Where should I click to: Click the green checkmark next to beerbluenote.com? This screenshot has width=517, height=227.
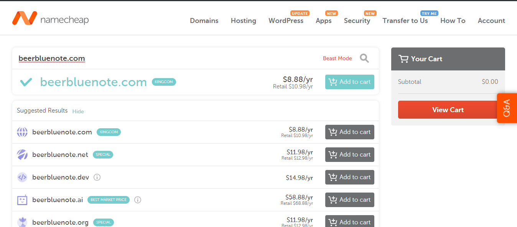point(26,82)
